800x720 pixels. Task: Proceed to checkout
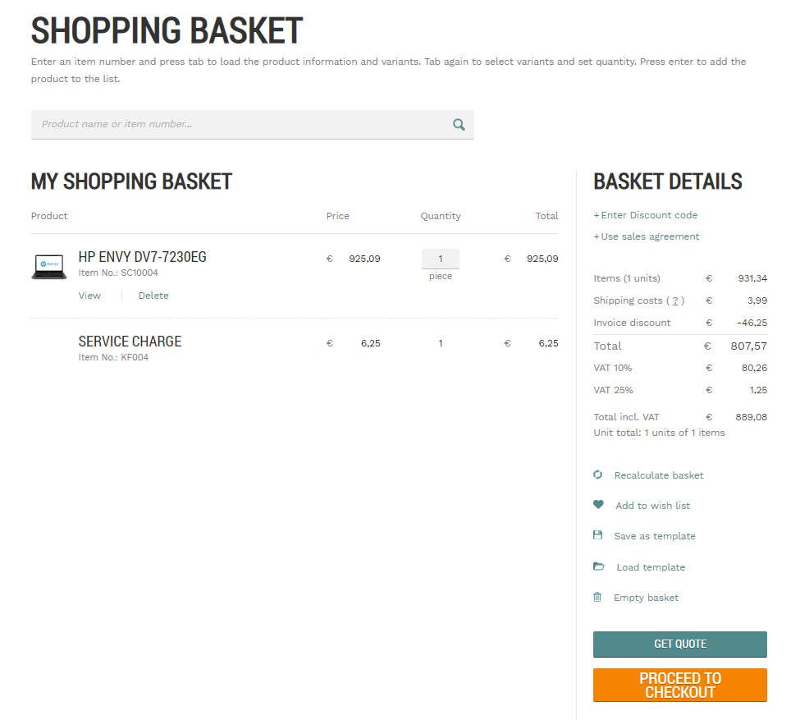[680, 686]
